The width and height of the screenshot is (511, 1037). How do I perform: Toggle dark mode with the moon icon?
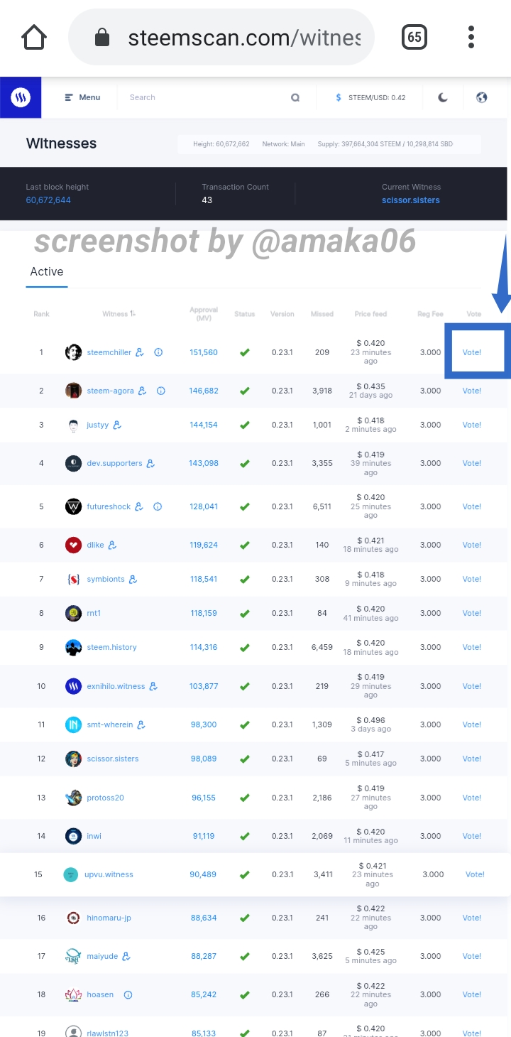(x=443, y=97)
